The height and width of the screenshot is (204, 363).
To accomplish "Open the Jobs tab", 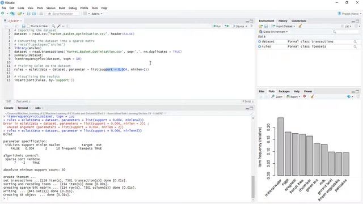I will click(38, 108).
